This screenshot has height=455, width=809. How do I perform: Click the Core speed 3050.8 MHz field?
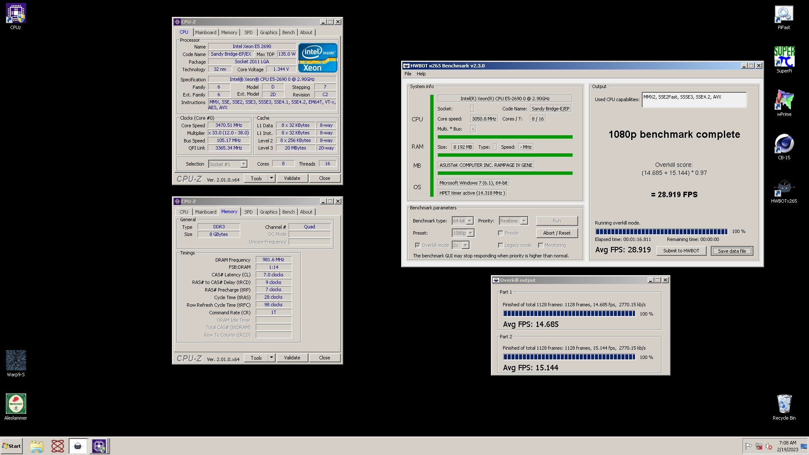484,119
